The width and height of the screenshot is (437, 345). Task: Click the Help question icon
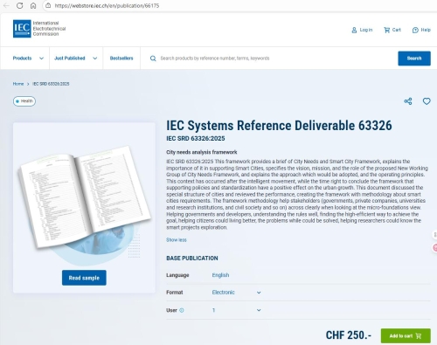[415, 30]
